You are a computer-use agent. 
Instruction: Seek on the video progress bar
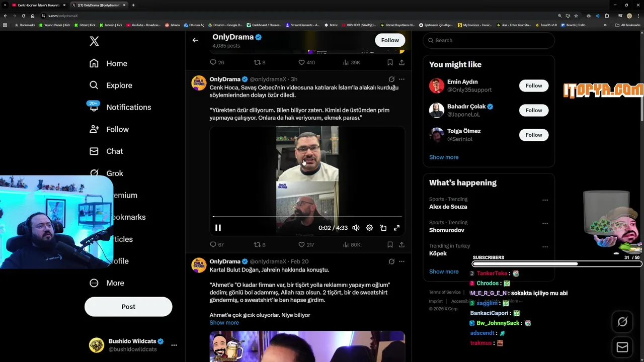[307, 217]
